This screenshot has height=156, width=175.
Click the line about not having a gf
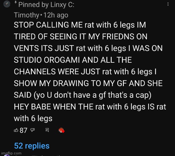[x=83, y=95]
